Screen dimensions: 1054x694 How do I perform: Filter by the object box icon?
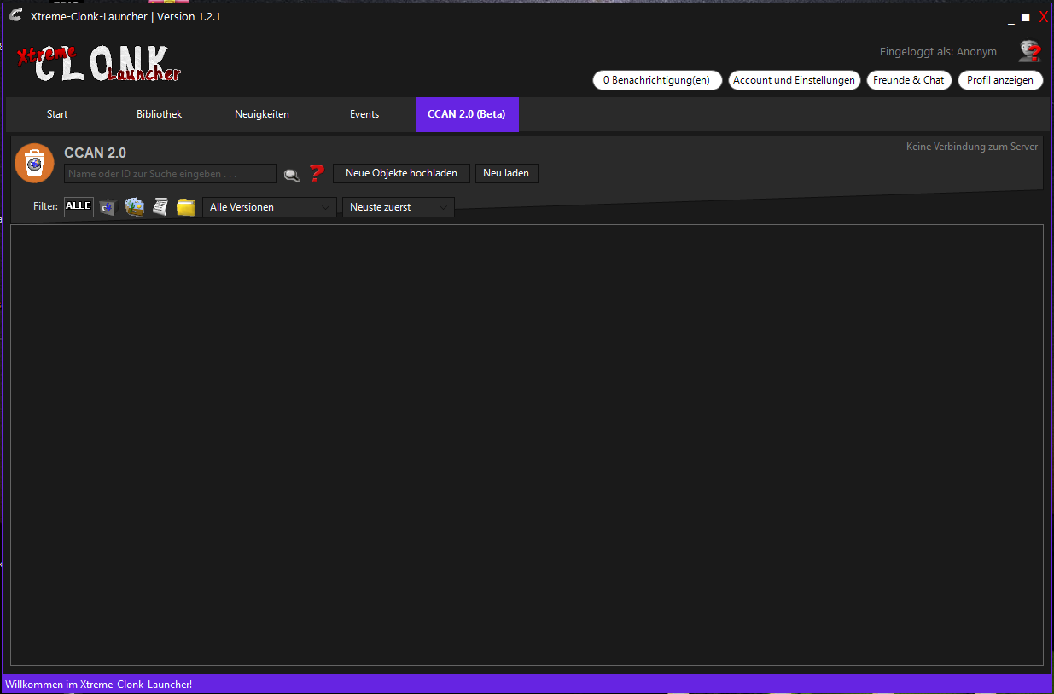click(x=108, y=207)
